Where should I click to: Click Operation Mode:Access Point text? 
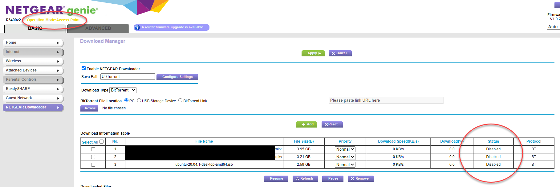(x=53, y=20)
